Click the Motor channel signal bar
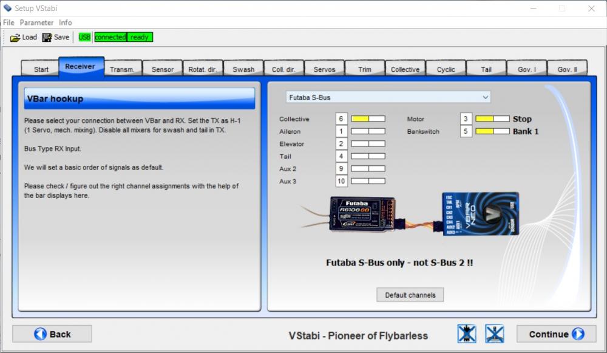The height and width of the screenshot is (353, 607). (492, 118)
